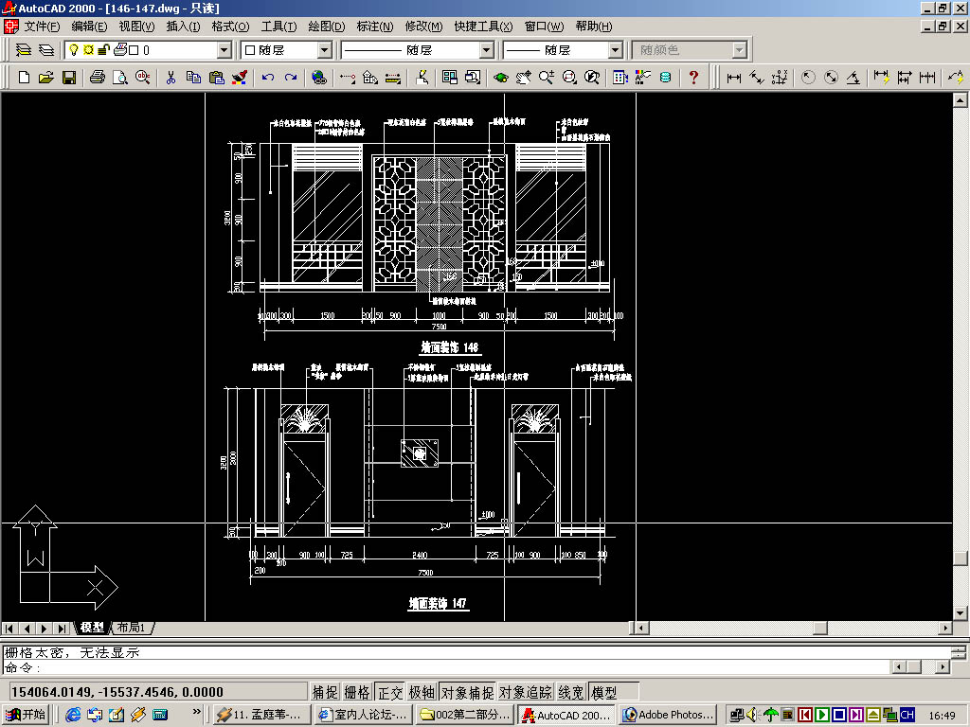Click the 开始 Start button

click(x=26, y=715)
